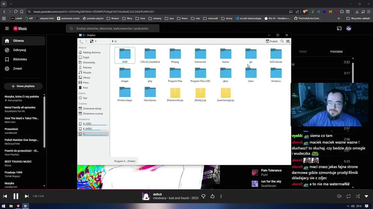Screen dimensions: 373x209
Task: Toggle volume in YouTube Music player
Action: tap(339, 196)
